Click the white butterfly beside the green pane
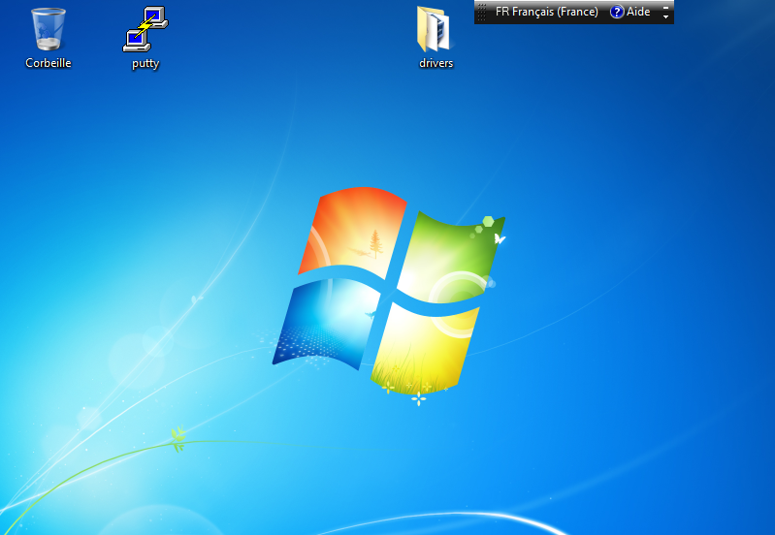 tap(500, 237)
